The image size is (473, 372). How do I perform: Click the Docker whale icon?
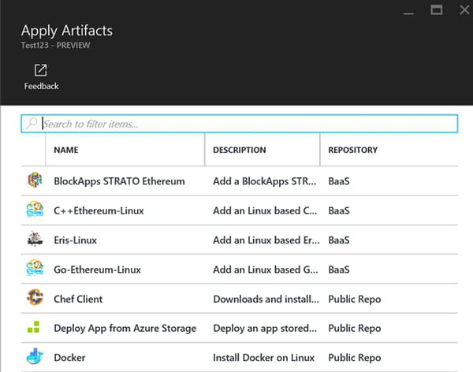tap(35, 356)
